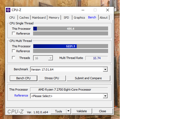
Task: Open the Threads count dropdown showing 16
Action: click(43, 58)
